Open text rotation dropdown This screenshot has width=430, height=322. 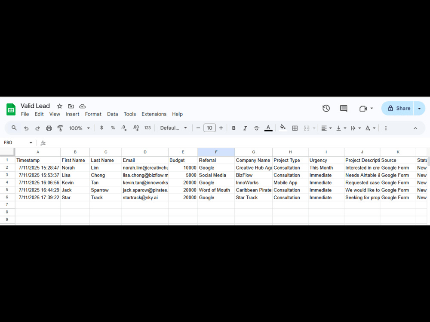pyautogui.click(x=370, y=128)
